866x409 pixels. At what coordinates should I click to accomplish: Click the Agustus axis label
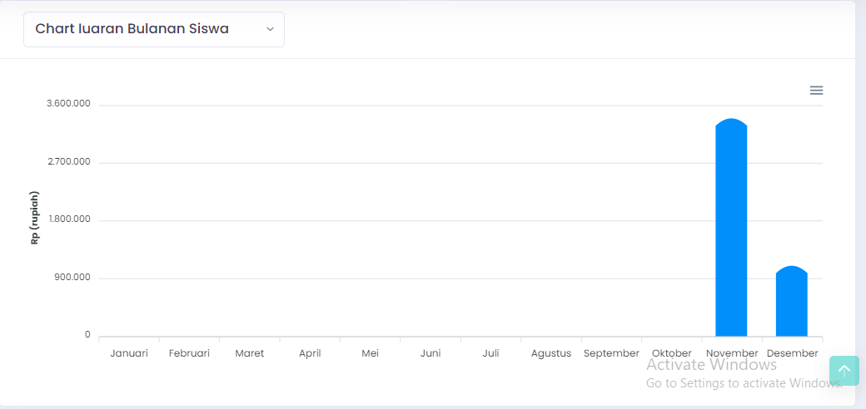pos(551,354)
